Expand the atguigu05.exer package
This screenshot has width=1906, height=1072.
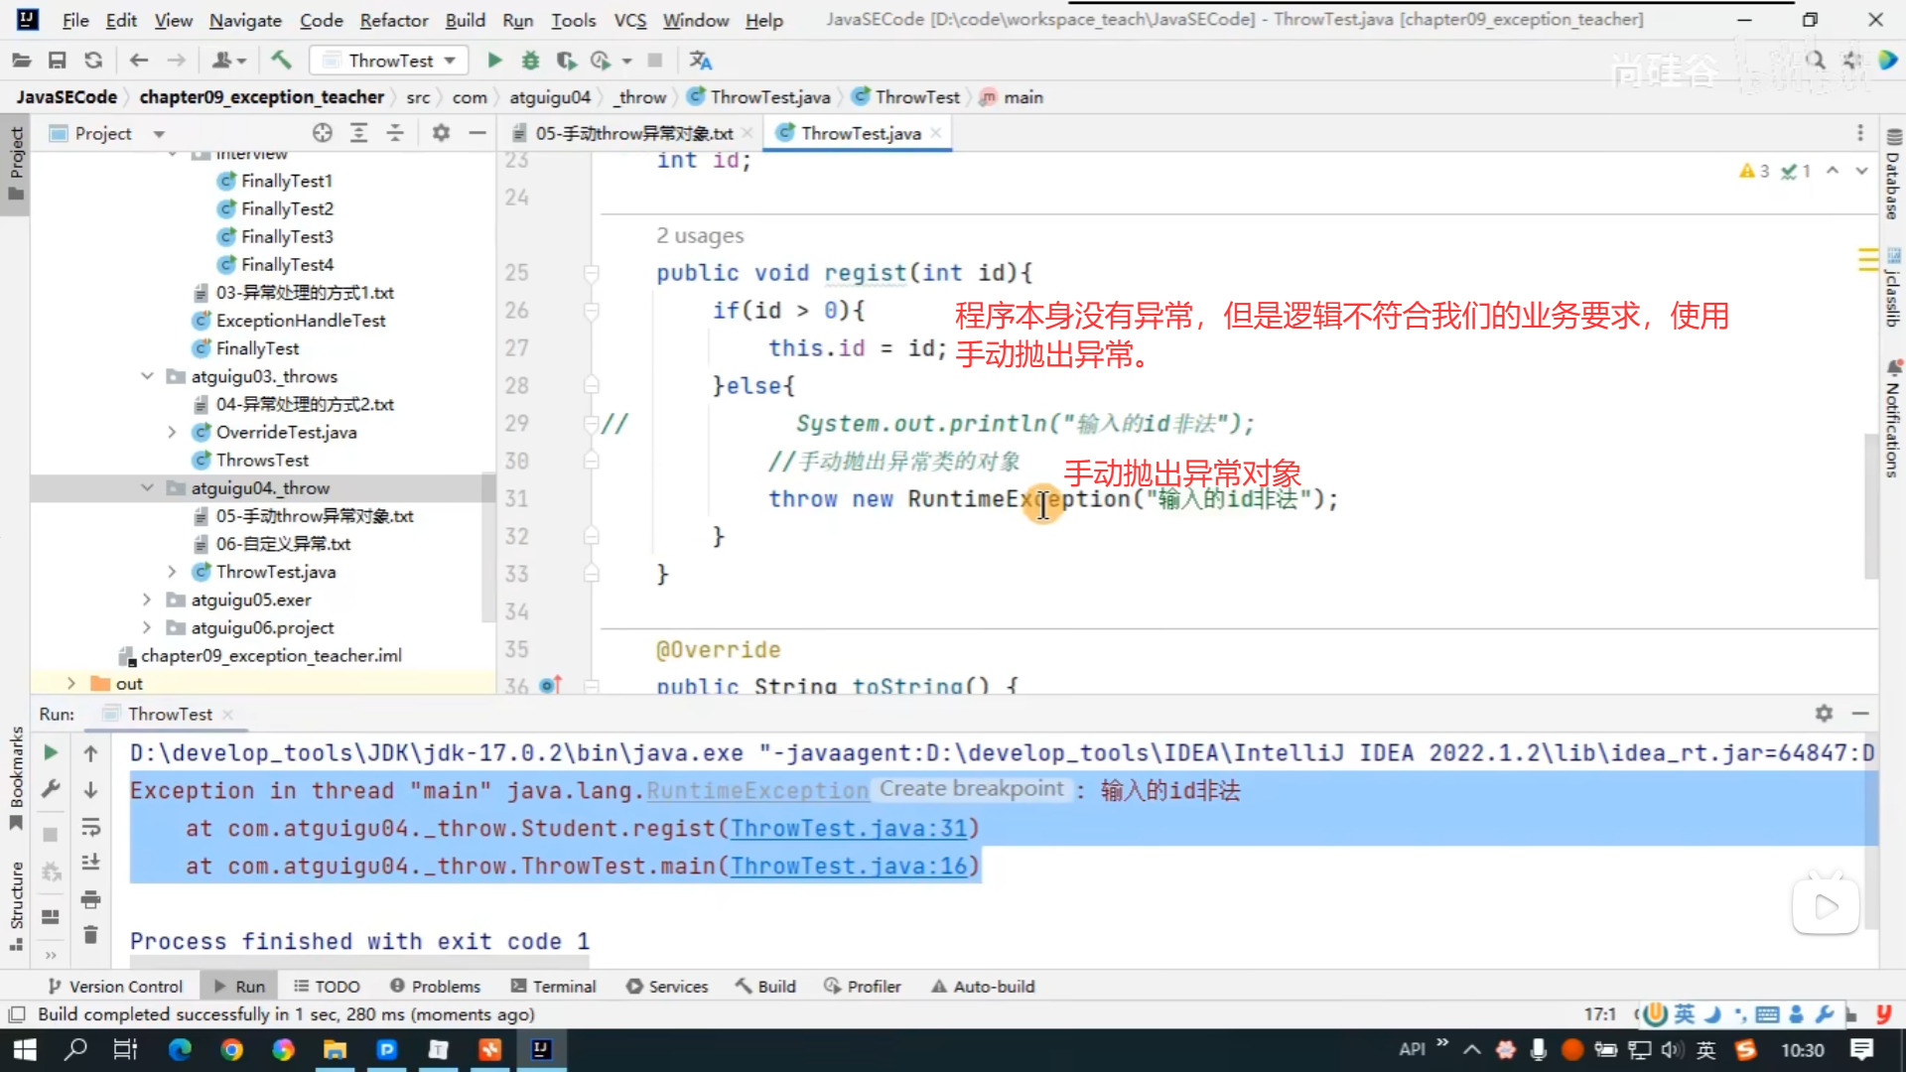(x=147, y=600)
